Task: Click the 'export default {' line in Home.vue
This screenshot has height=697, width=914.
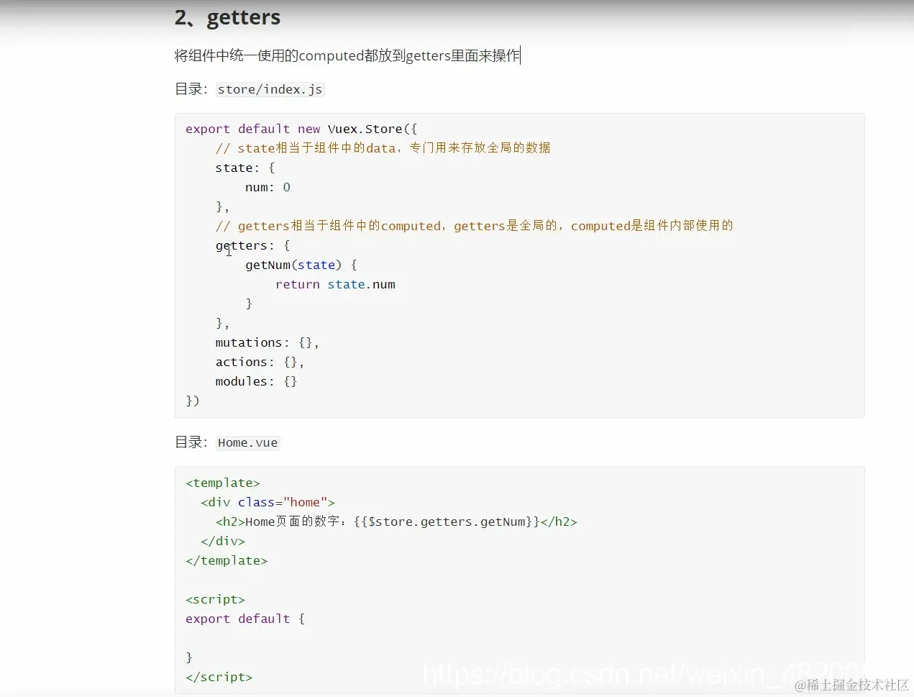Action: pyautogui.click(x=245, y=619)
